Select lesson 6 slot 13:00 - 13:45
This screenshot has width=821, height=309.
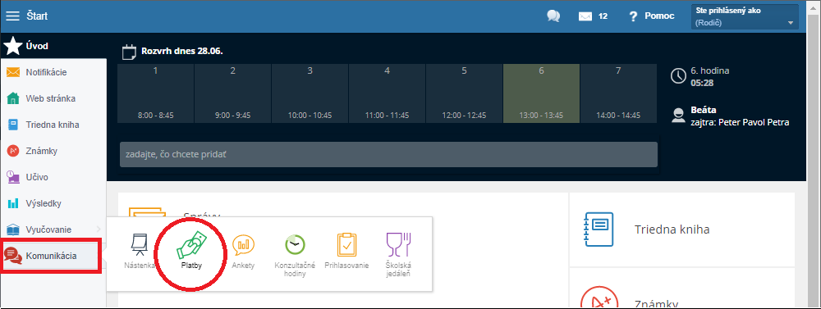tap(541, 93)
